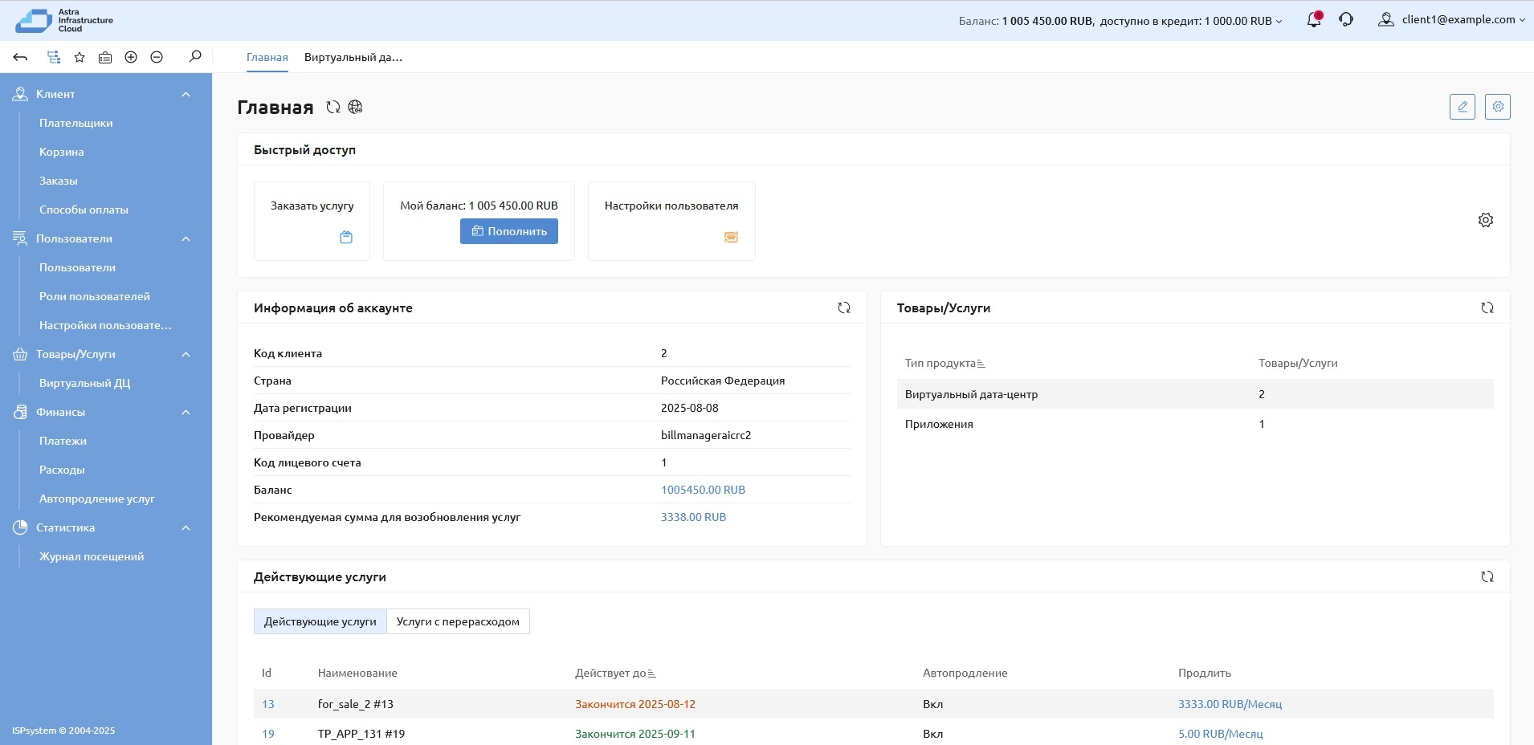Open Роли пользователей in the sidebar
Image resolution: width=1534 pixels, height=745 pixels.
coord(95,296)
